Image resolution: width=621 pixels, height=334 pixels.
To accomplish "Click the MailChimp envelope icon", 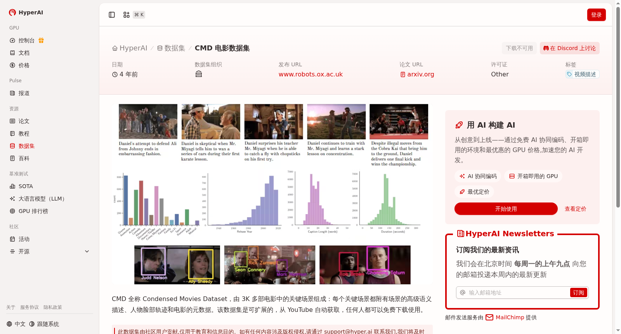I will point(489,317).
